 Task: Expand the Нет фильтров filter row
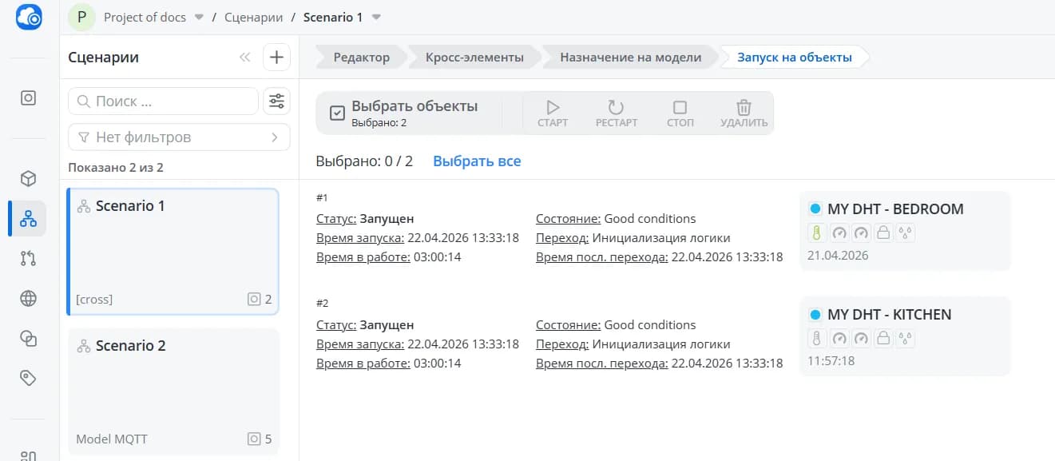coord(179,137)
